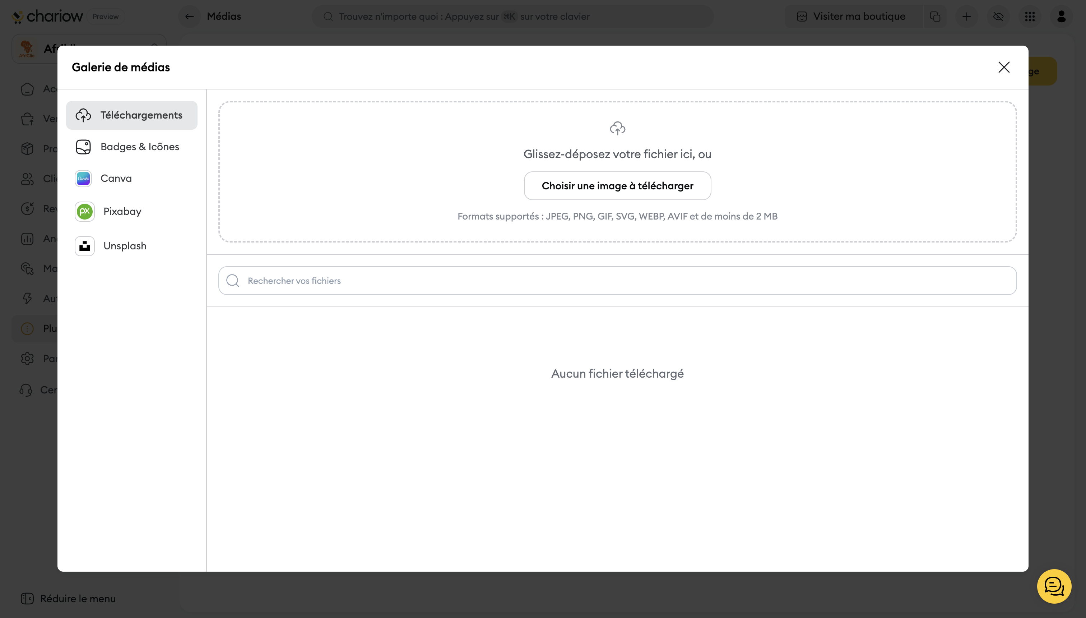Click the Unsplash logo icon
The width and height of the screenshot is (1086, 618).
[x=84, y=246]
